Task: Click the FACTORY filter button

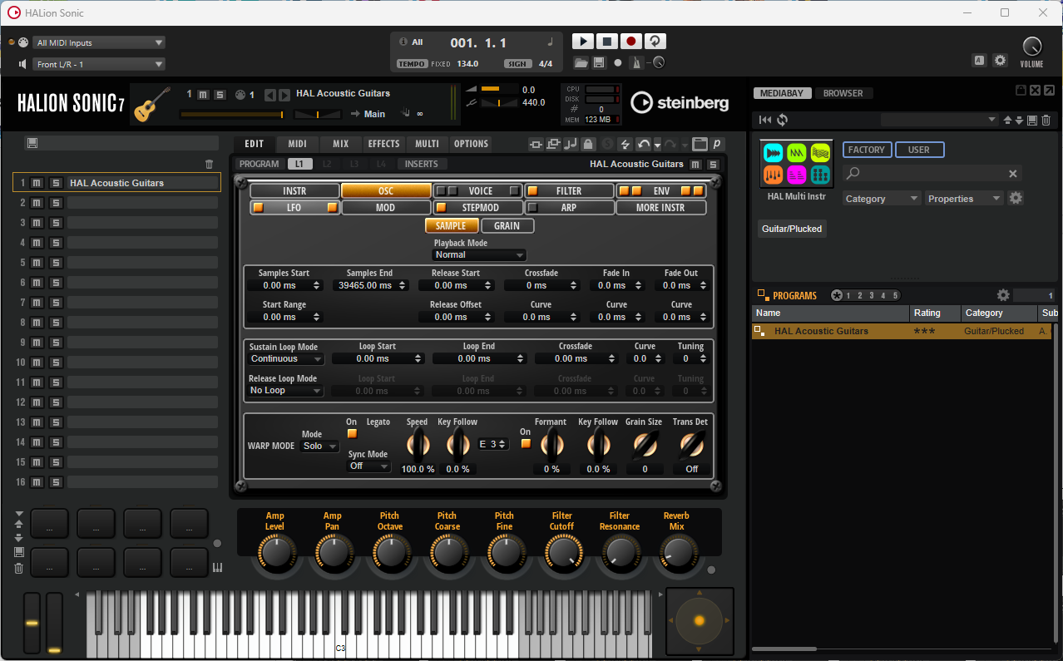Action: tap(867, 150)
